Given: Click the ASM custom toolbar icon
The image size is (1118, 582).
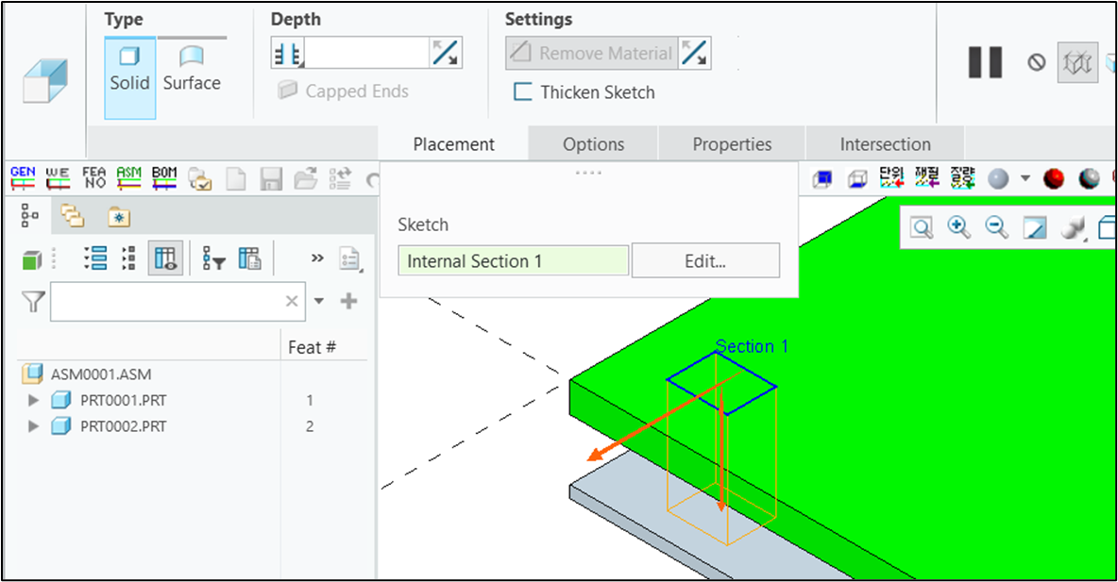Looking at the screenshot, I should click(129, 178).
